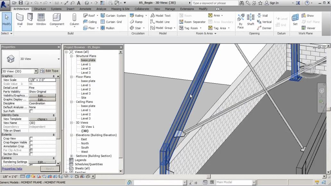Click Visibility/Graphics Edit button

42,96
